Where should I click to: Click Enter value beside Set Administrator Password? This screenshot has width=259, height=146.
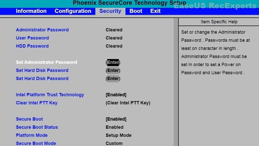(x=113, y=62)
